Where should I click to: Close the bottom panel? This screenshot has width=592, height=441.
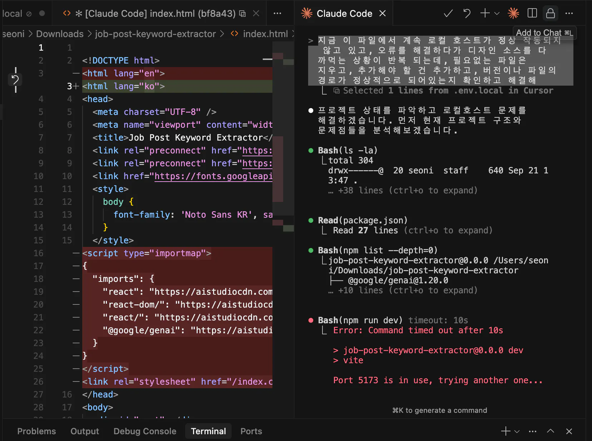tap(569, 431)
